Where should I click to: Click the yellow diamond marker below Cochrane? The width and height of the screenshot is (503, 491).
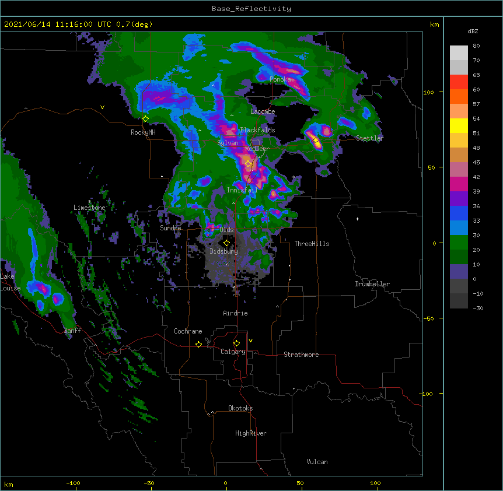click(198, 345)
